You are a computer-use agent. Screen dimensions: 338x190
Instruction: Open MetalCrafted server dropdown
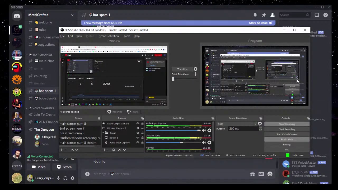(x=72, y=15)
